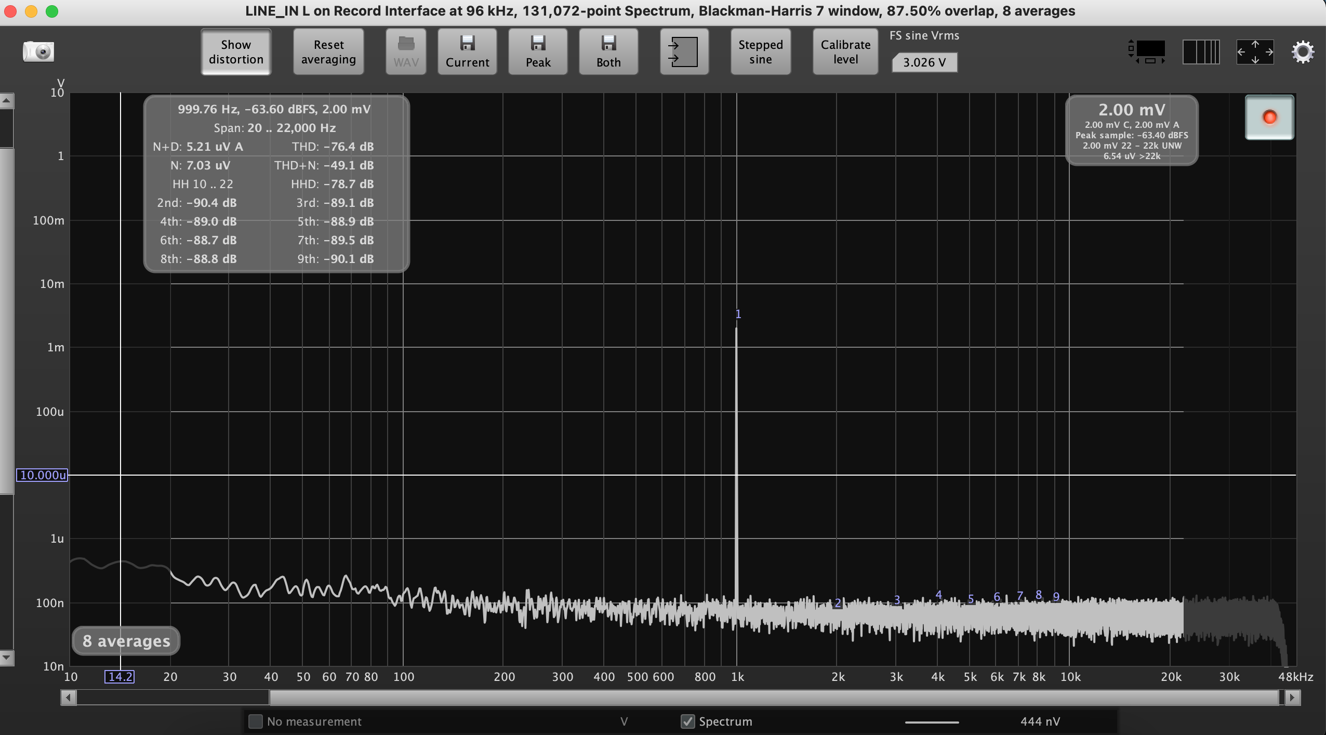
Task: Save peak spectrum with Peak button
Action: tap(538, 52)
